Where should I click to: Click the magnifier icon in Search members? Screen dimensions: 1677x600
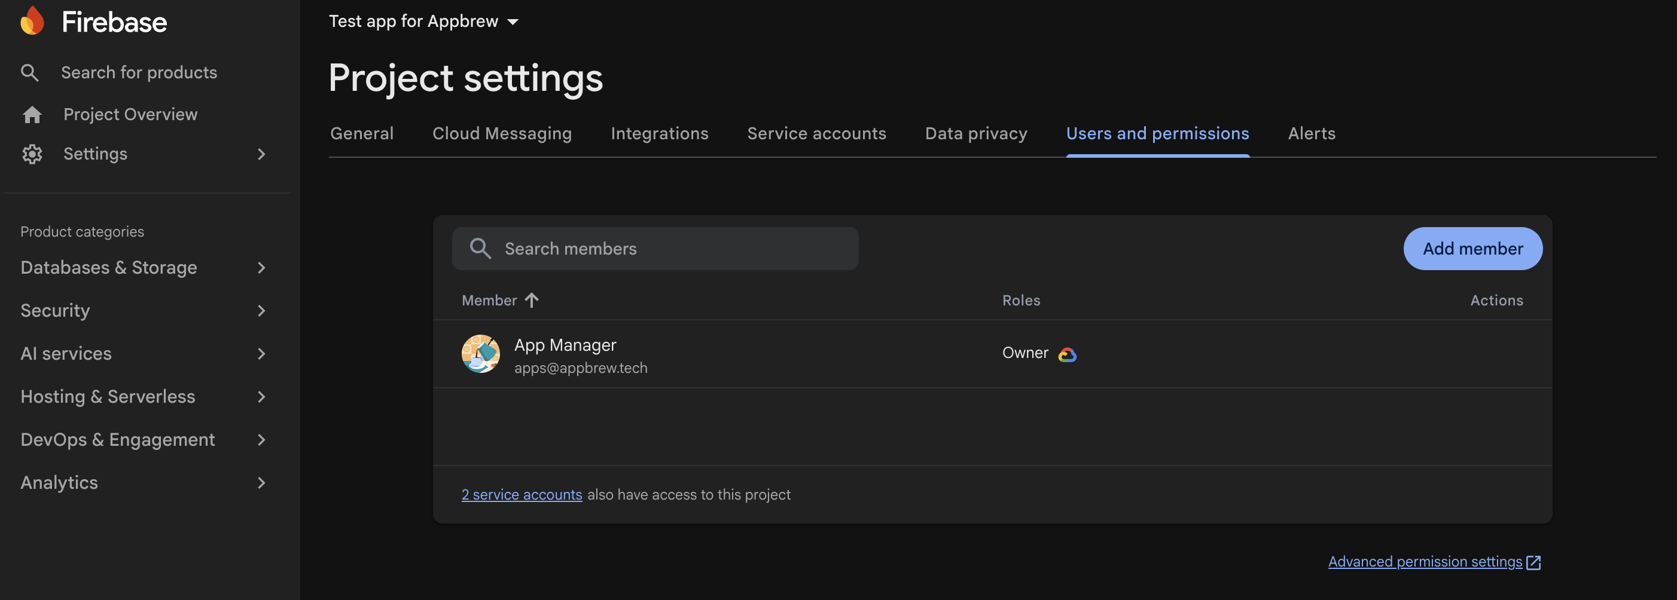[x=480, y=249]
